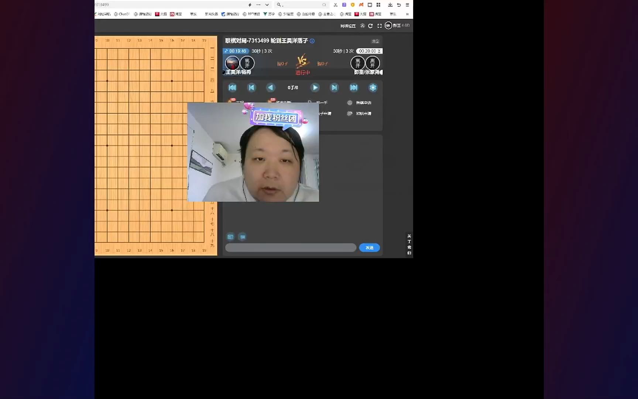Click the 进行中 game status label
Image resolution: width=638 pixels, height=399 pixels.
tap(302, 72)
